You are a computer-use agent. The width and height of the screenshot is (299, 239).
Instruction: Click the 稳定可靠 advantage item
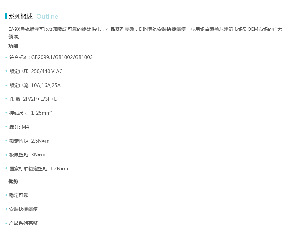tap(18, 195)
